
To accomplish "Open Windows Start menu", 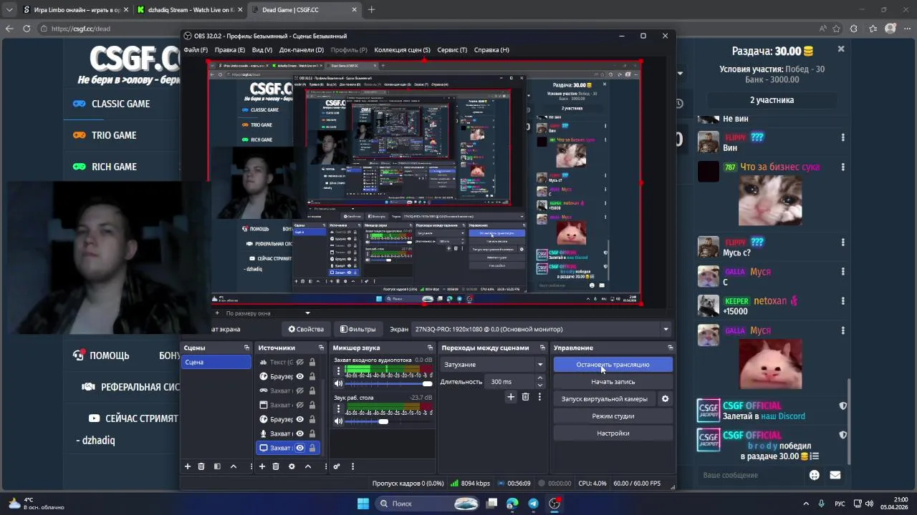I will (363, 504).
